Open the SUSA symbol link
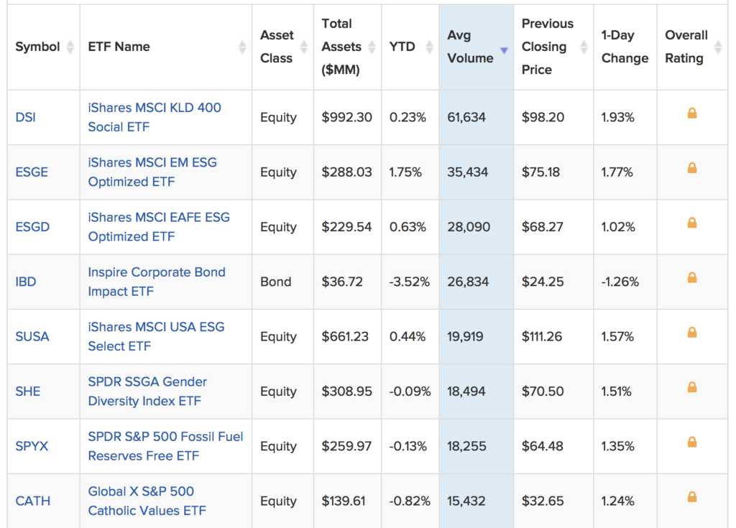This screenshot has height=528, width=736. coord(32,337)
